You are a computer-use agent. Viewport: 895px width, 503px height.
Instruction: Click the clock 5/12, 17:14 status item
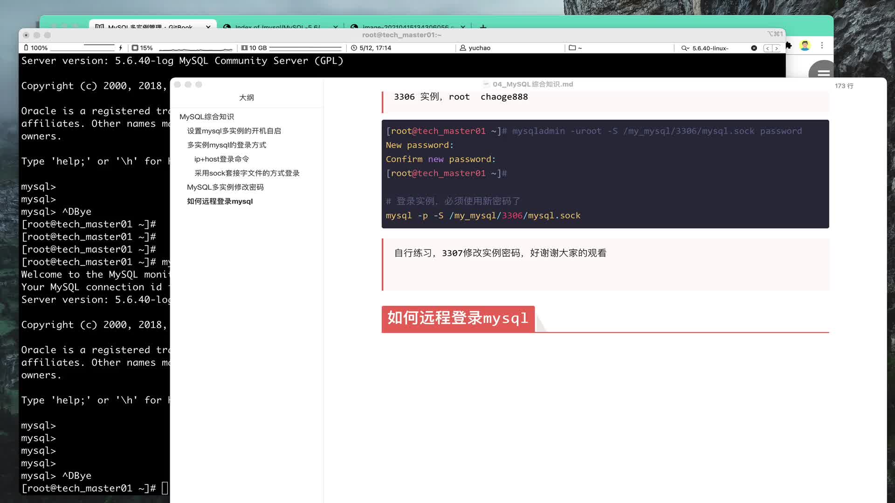pos(371,48)
